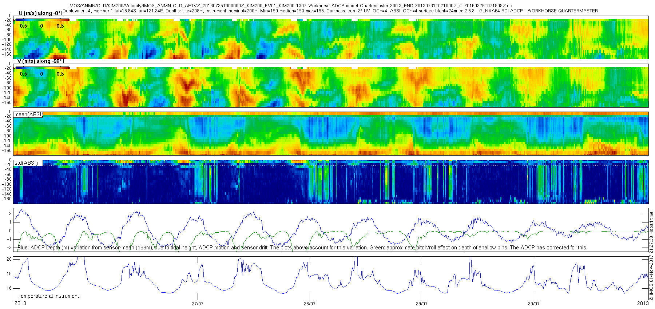The height and width of the screenshot is (309, 655).
Task: Click the 'Temperature at instrument' label
Action: click(x=48, y=296)
